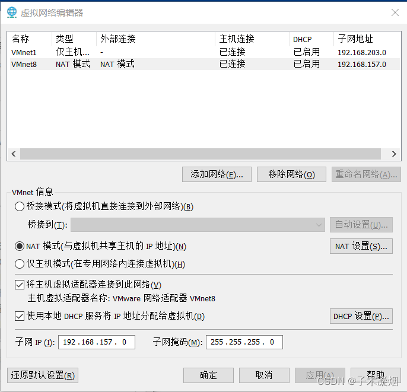The image size is (407, 392).
Task: Click subnet address 192.168.203.0 cell
Action: 362,53
